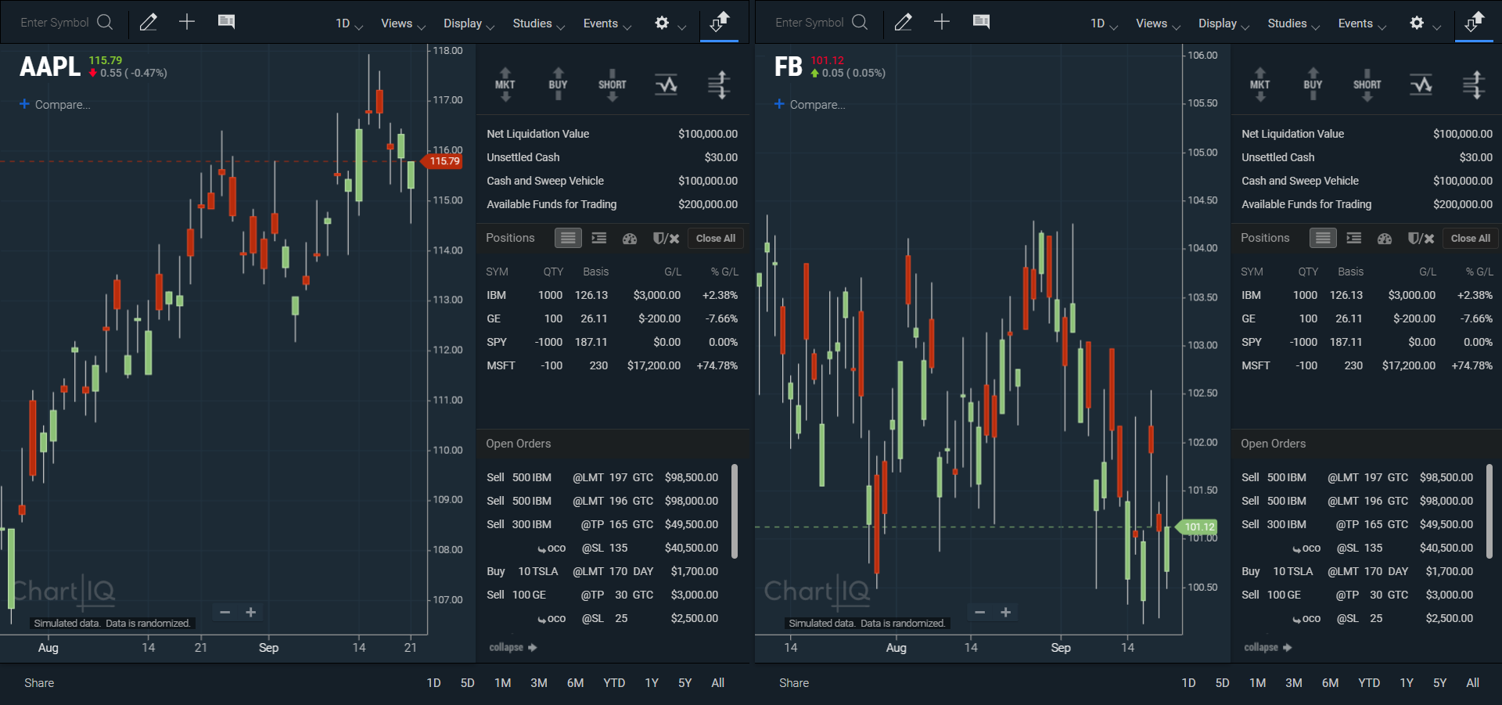Open the Views dropdown in FB chart
1502x705 pixels.
click(x=1158, y=23)
